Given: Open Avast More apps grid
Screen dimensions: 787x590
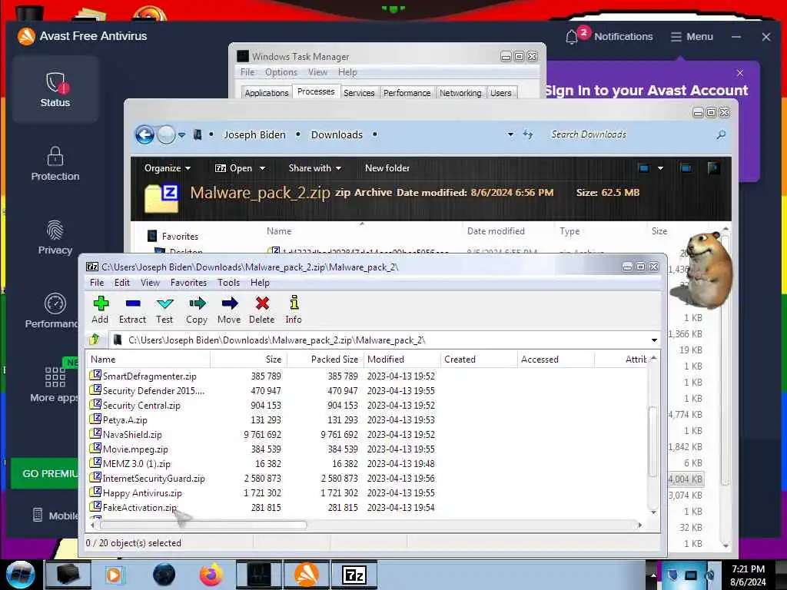Looking at the screenshot, I should (x=55, y=385).
